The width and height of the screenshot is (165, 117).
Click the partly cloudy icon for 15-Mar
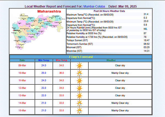point(79,111)
